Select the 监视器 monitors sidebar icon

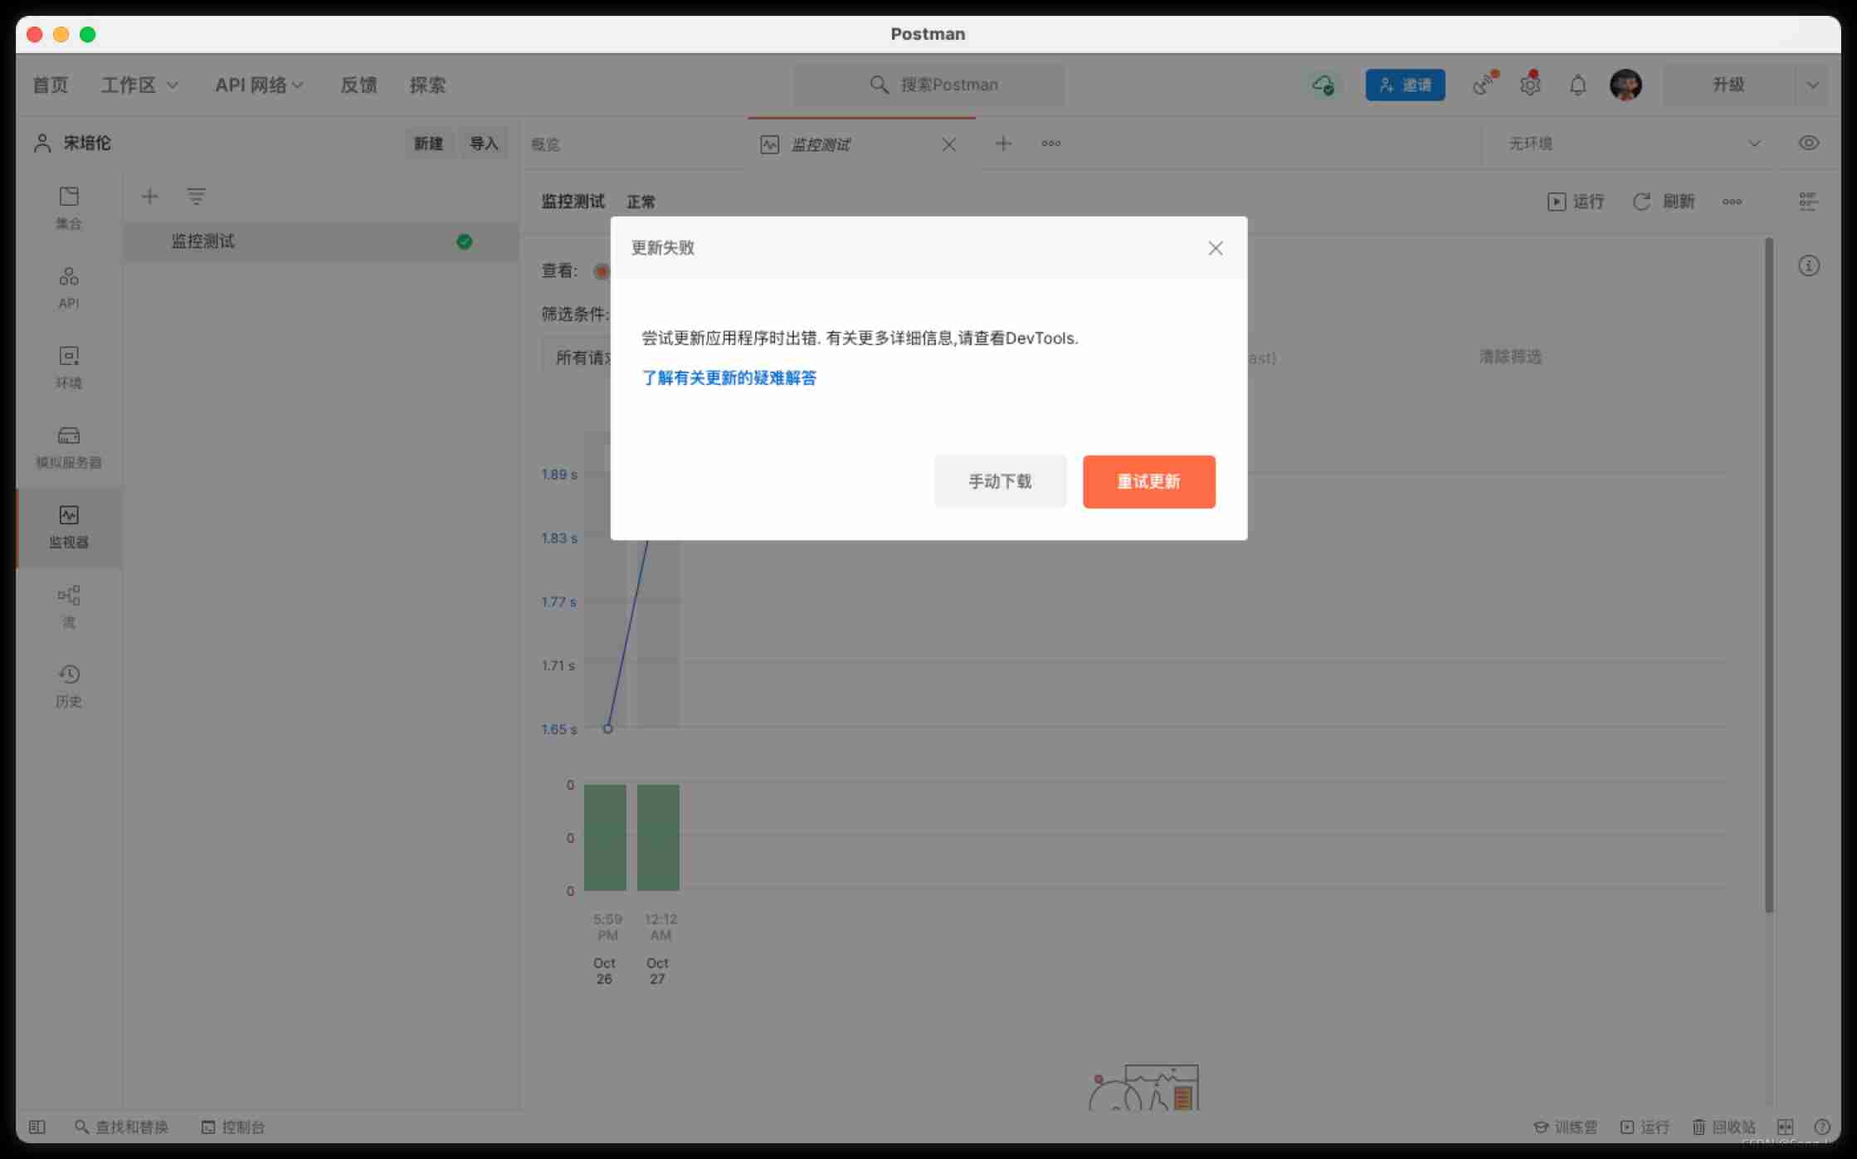(69, 527)
